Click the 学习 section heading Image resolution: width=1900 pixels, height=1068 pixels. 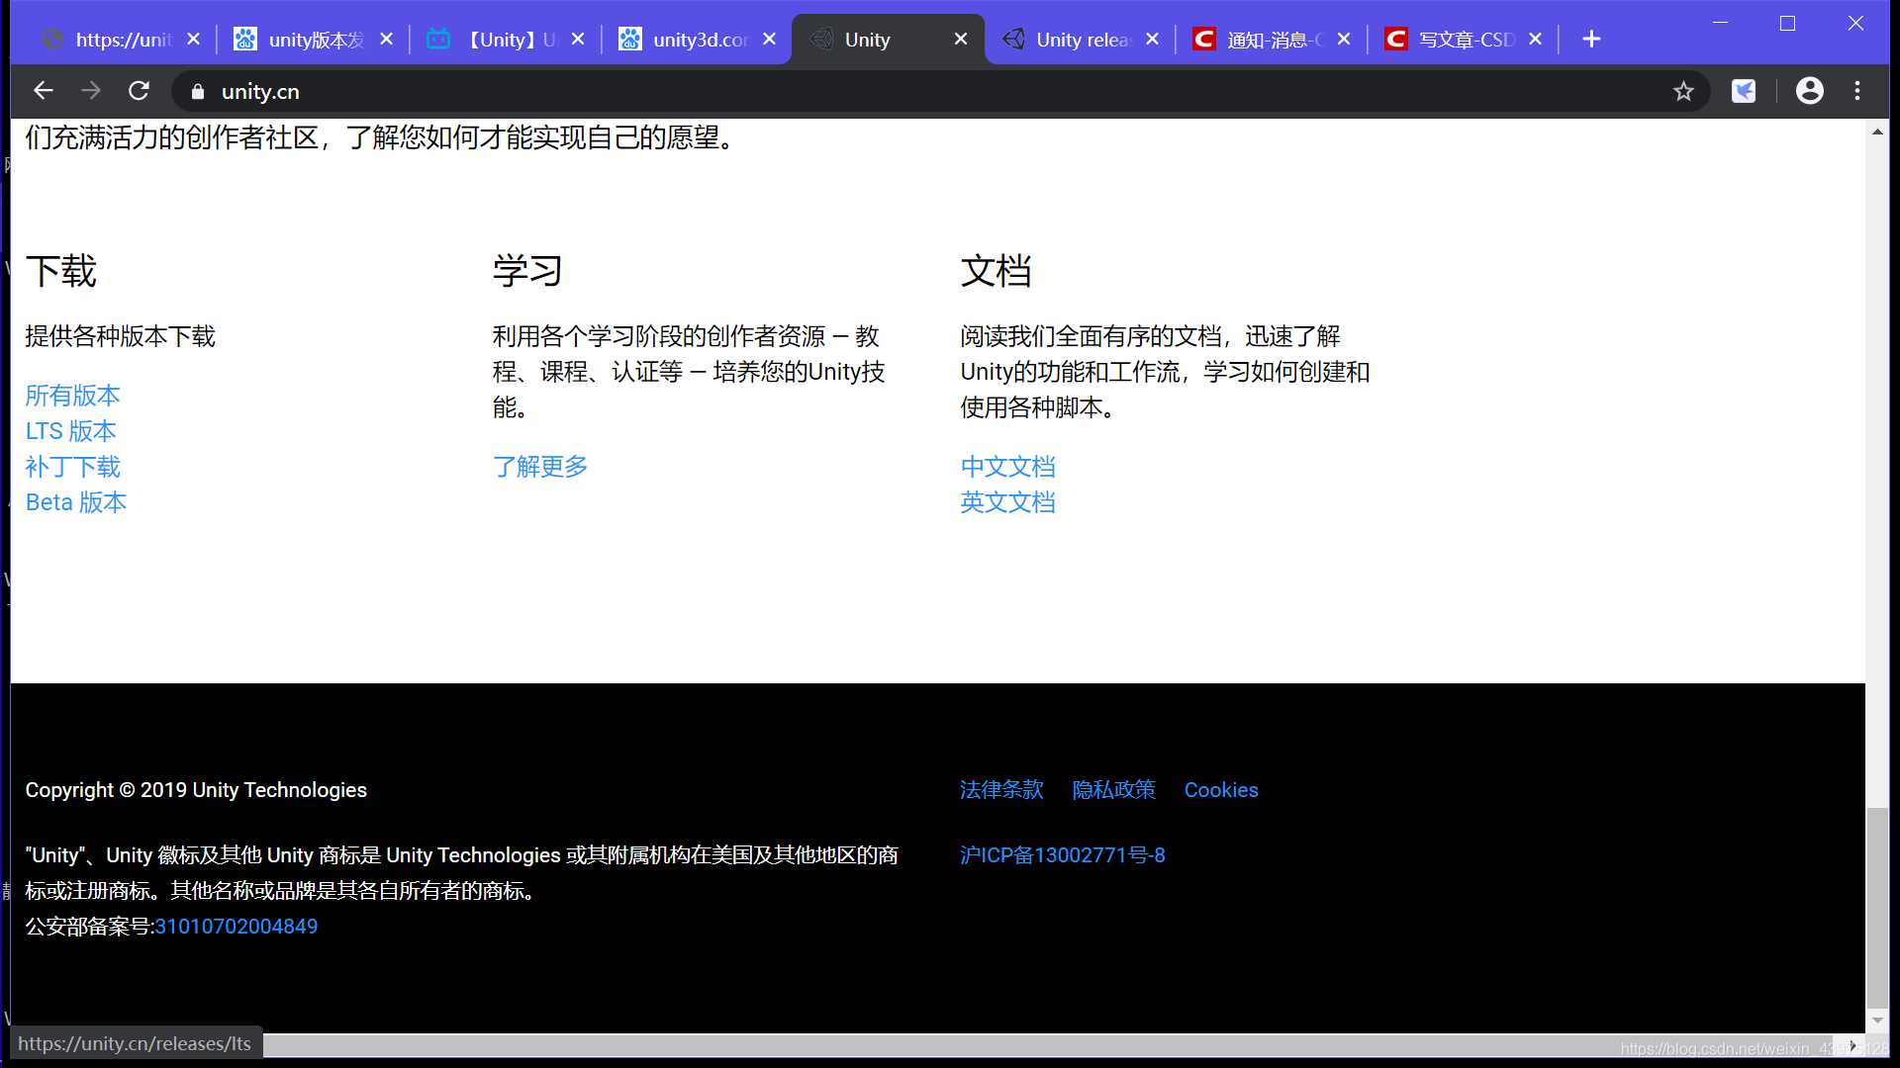[528, 271]
